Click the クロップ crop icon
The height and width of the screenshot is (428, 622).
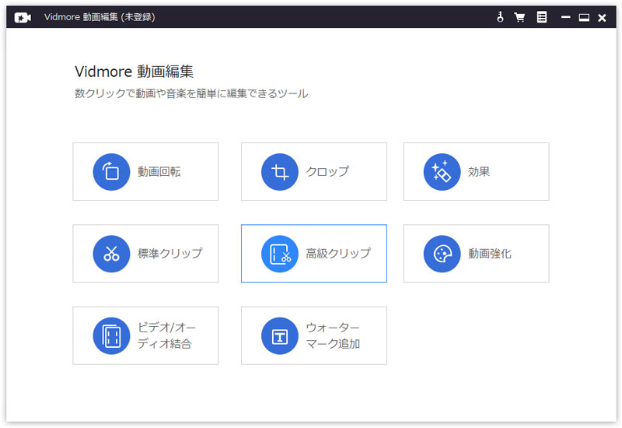pyautogui.click(x=280, y=172)
